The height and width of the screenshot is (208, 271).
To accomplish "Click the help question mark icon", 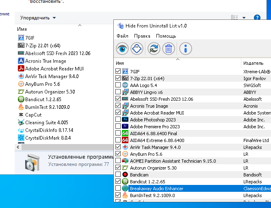I will point(257,17).
